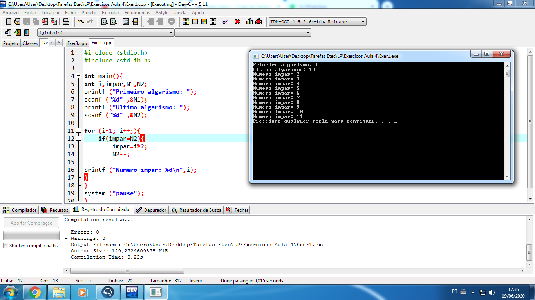The image size is (535, 300).
Task: Open the Resultados da Busca tab
Action: pyautogui.click(x=196, y=210)
